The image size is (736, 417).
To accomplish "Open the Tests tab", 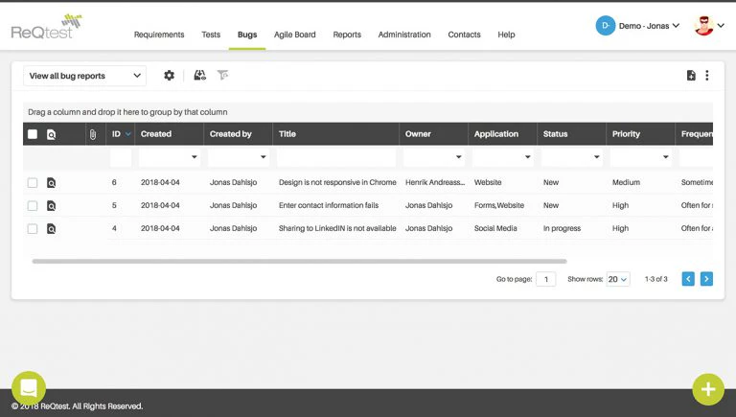I will tap(211, 35).
